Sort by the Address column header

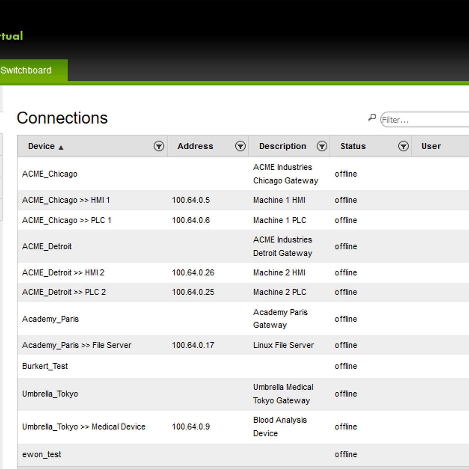195,146
